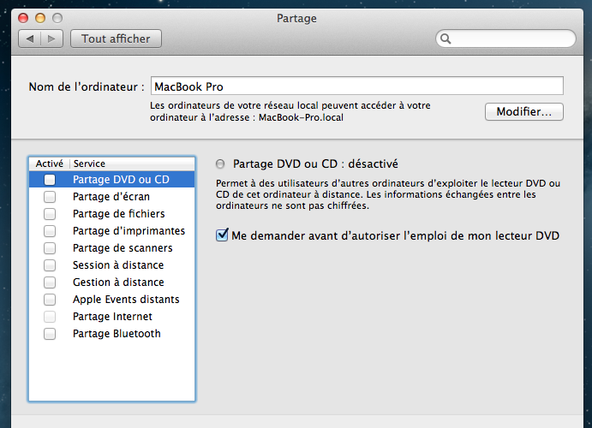Click the Tout afficher button
The image size is (592, 428).
116,39
